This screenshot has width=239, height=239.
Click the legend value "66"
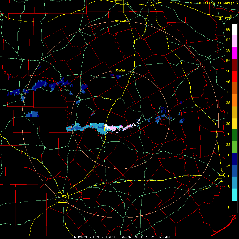[x=228, y=29]
